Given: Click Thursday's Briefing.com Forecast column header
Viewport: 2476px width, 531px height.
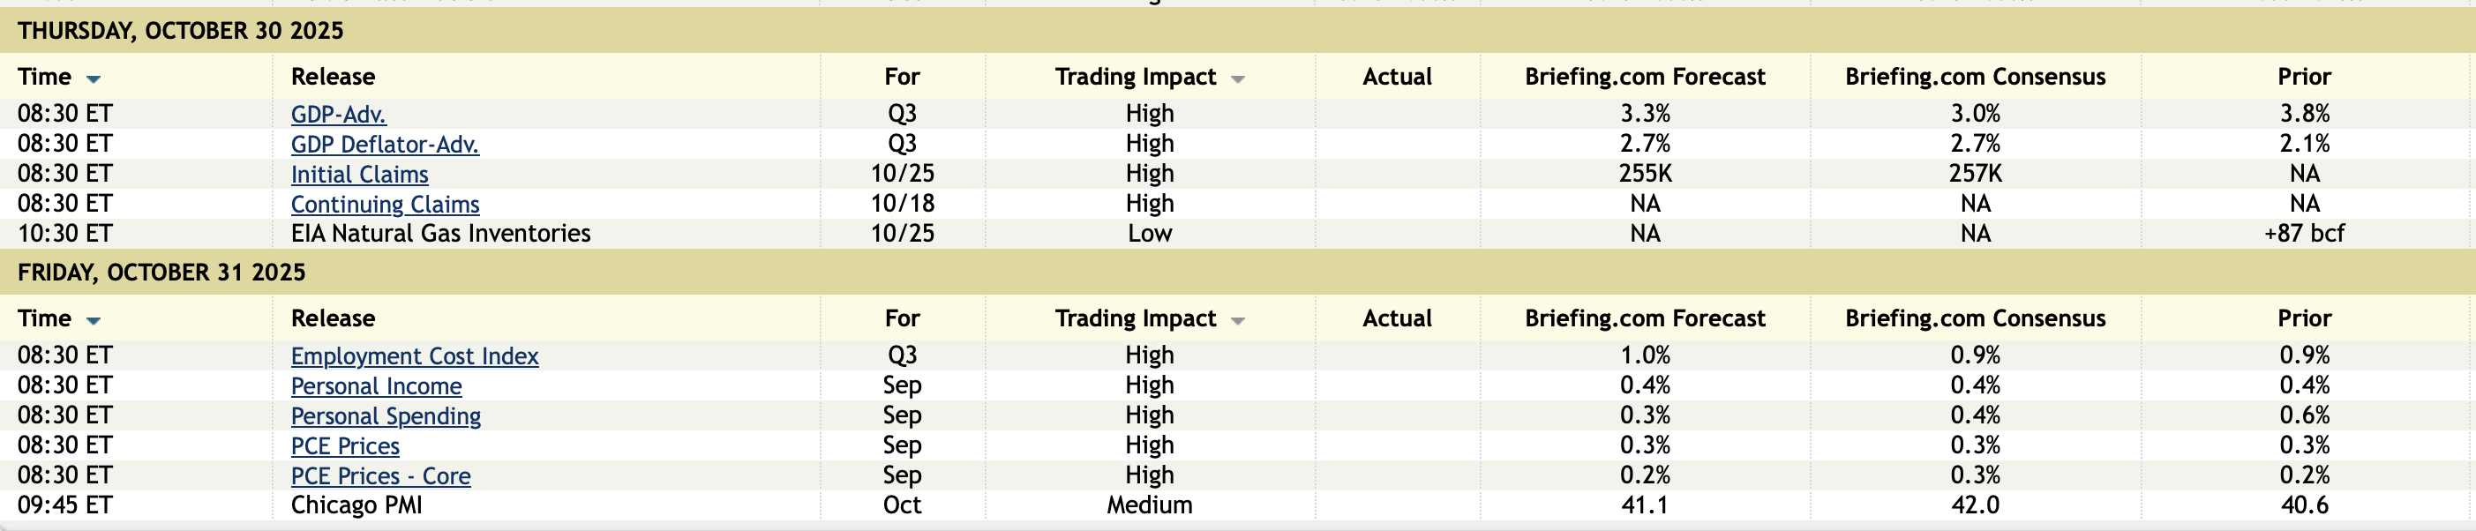Looking at the screenshot, I should tap(1645, 77).
